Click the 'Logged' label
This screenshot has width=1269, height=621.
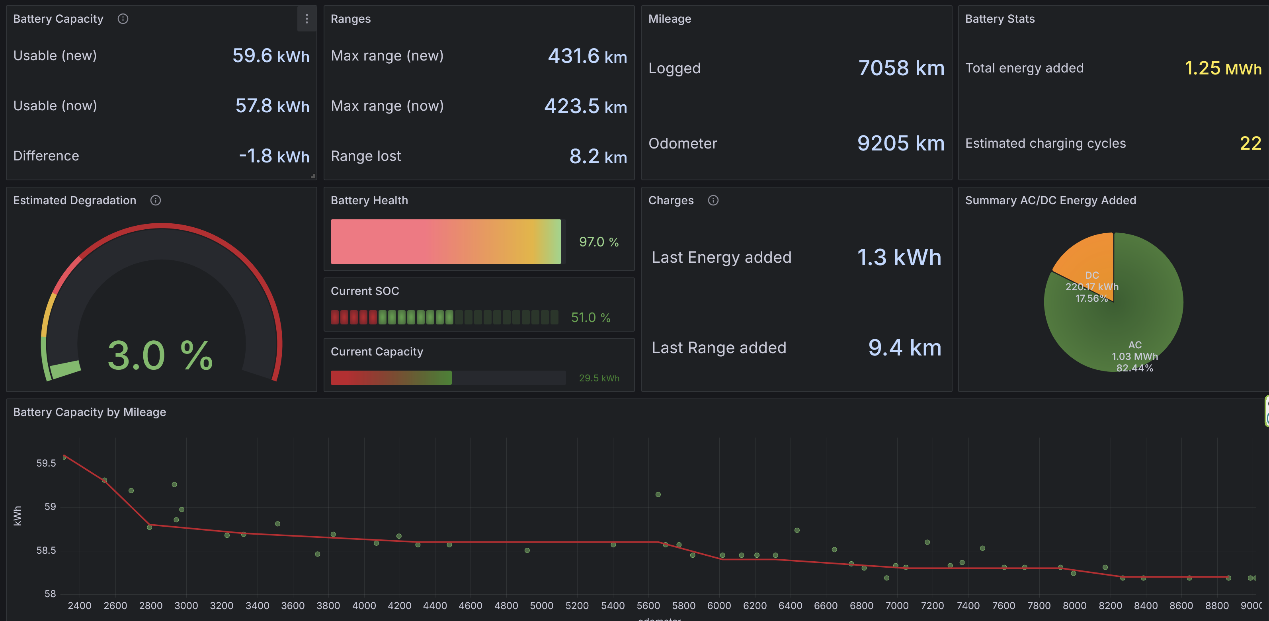(674, 68)
